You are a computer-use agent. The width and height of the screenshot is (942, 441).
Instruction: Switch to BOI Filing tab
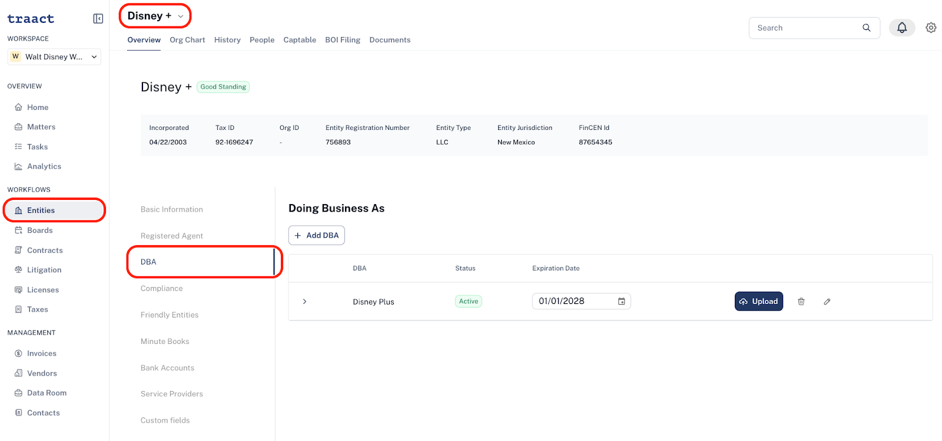tap(343, 40)
